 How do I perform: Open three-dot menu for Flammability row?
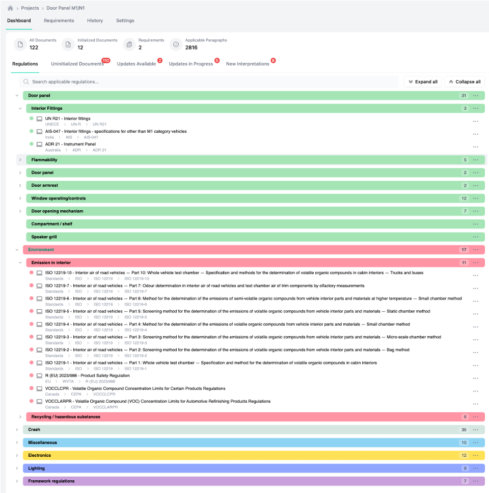[x=475, y=160]
